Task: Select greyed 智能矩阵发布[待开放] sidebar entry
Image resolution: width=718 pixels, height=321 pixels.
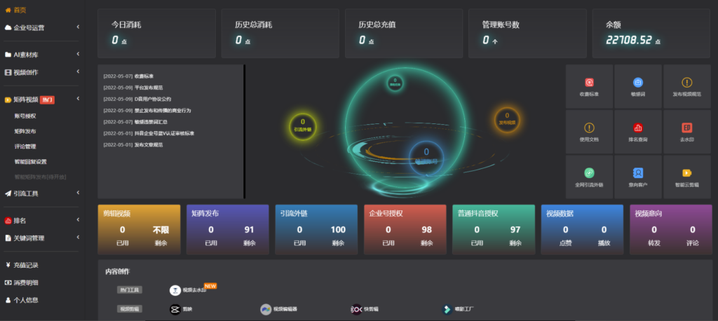Action: coord(41,177)
